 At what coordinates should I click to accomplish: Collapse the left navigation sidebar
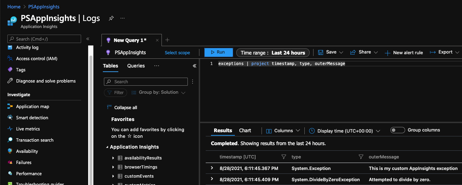[88, 39]
